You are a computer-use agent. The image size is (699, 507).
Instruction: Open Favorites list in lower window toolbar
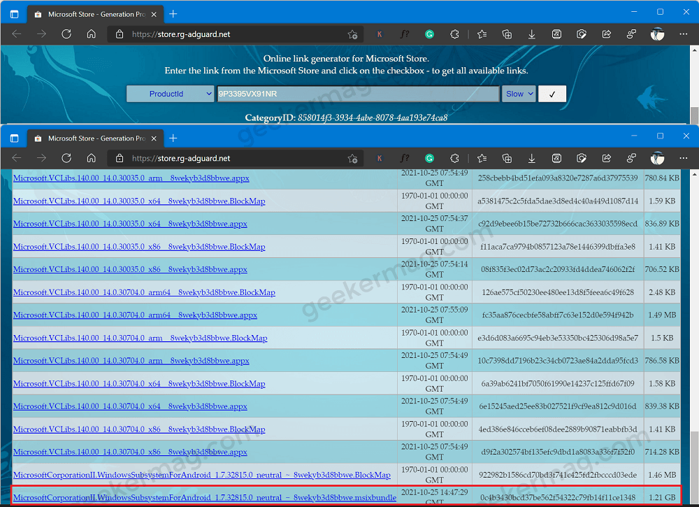tap(482, 158)
